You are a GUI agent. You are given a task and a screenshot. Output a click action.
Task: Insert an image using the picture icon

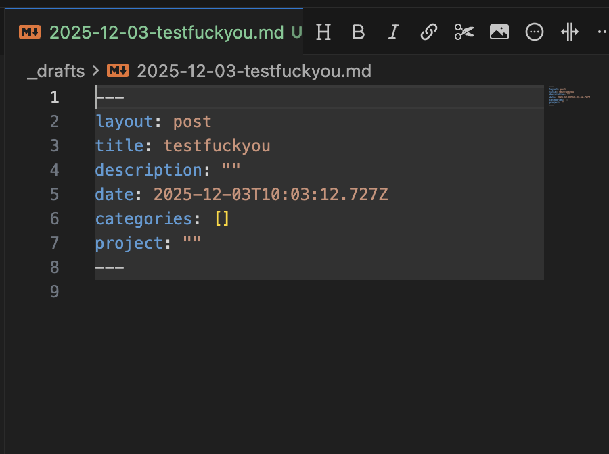click(x=499, y=32)
